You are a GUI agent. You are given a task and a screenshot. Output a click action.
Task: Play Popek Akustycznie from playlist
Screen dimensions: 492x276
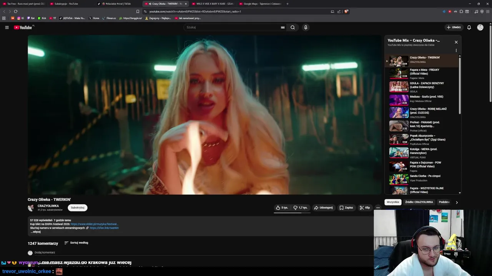pos(422,140)
